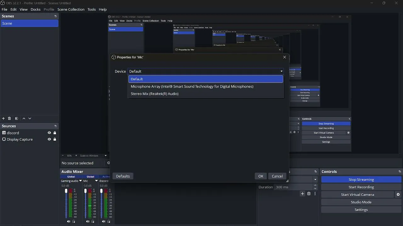Open scene filters icon in Scenes dock
403x226 pixels.
pos(16,118)
